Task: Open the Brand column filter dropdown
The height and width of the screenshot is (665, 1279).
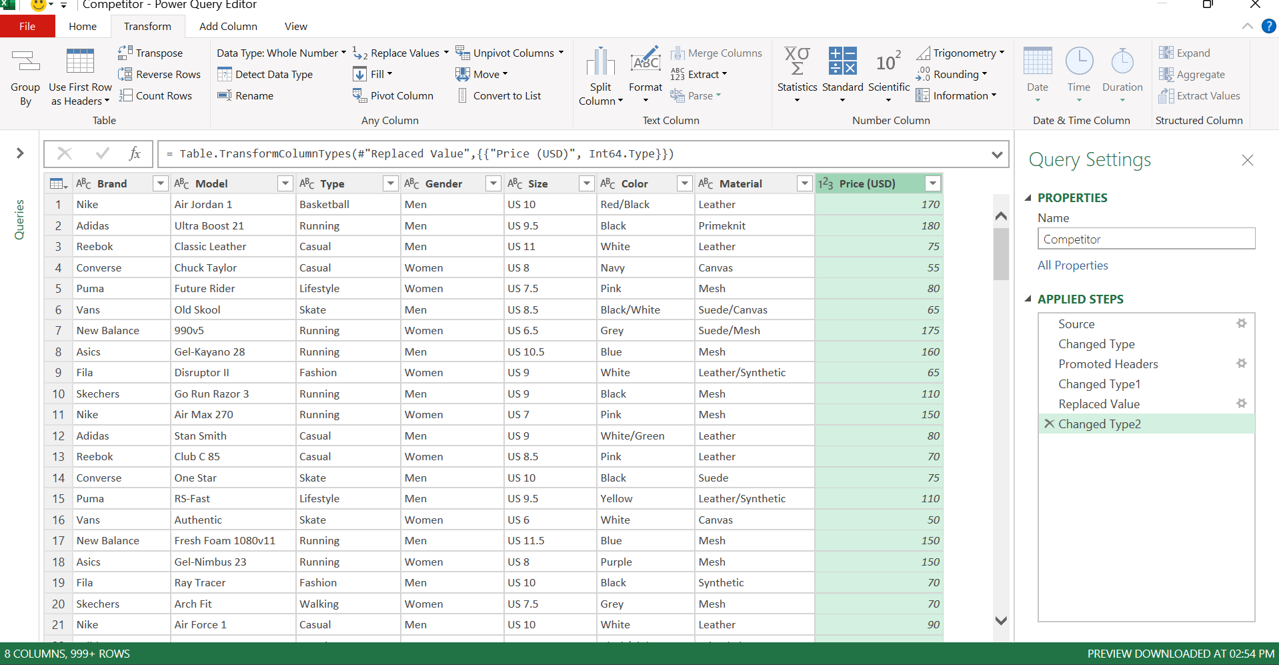Action: click(x=160, y=183)
